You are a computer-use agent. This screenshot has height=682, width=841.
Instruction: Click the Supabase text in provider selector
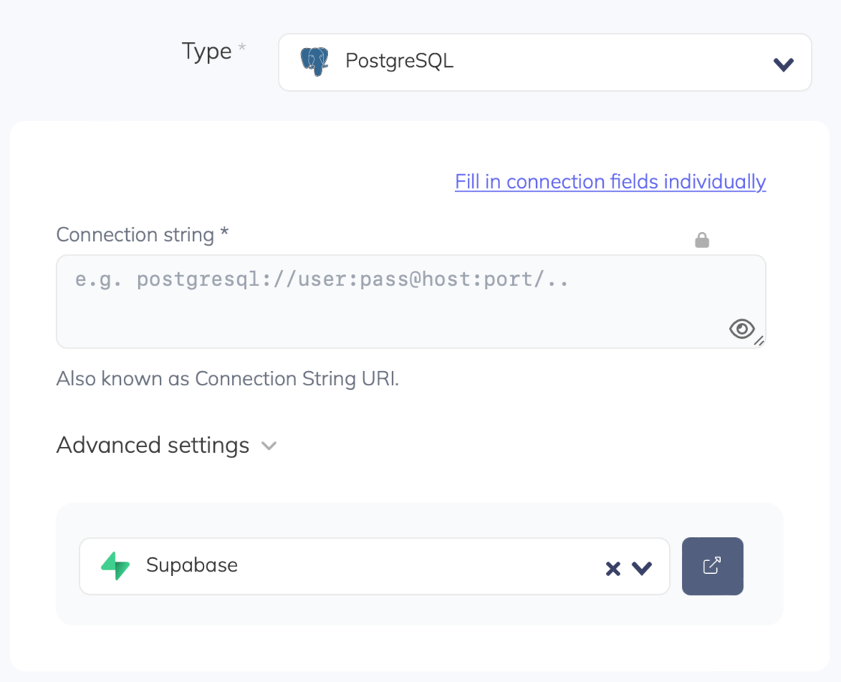pos(191,566)
